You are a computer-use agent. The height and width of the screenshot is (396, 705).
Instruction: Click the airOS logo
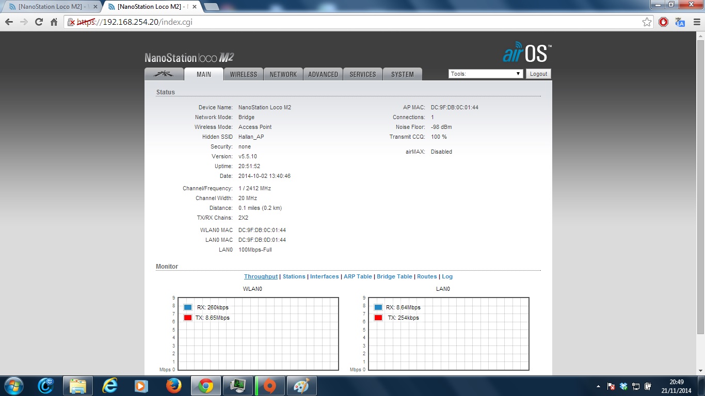coord(527,52)
